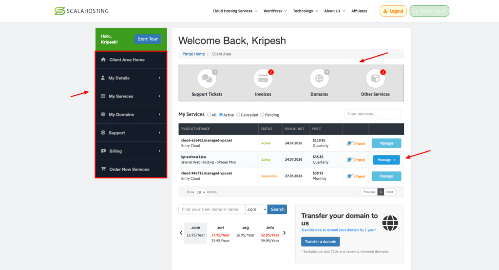Manage the suspended cloud-94e715 service
This screenshot has width=499, height=270.
click(x=386, y=176)
